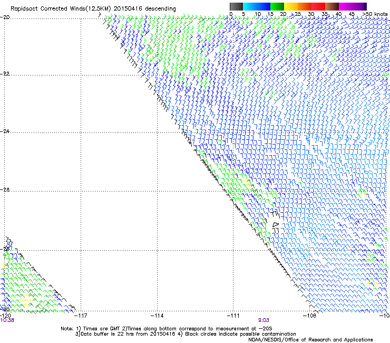
Task: Click the legend number 40
Action: pos(338,14)
